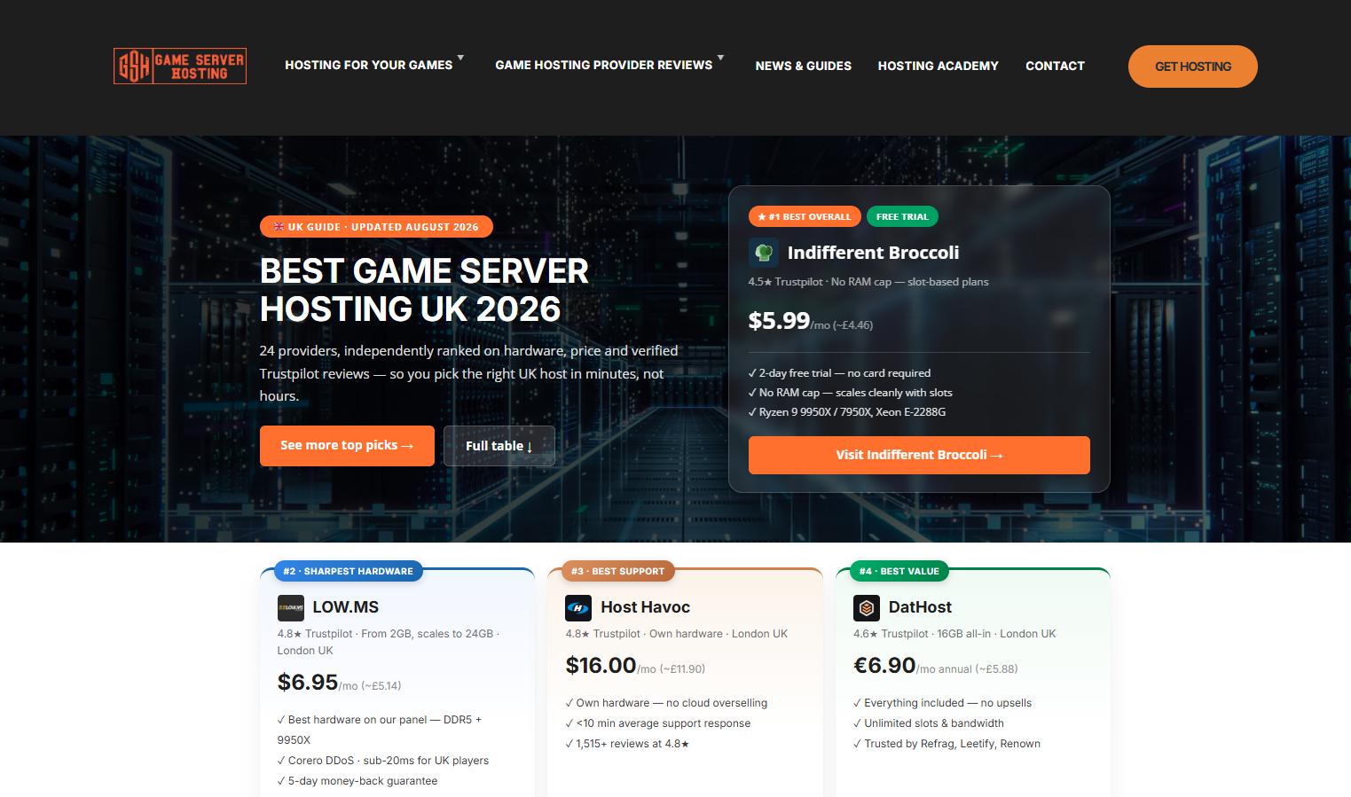
Task: Open the Indifferent Broccoli provider title
Action: point(873,253)
